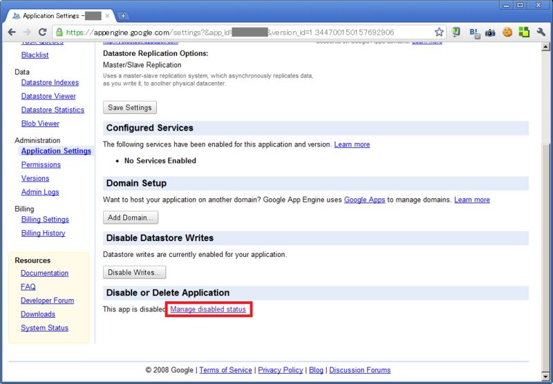Click the 'Resources' box heading
The width and height of the screenshot is (553, 384).
pyautogui.click(x=32, y=260)
